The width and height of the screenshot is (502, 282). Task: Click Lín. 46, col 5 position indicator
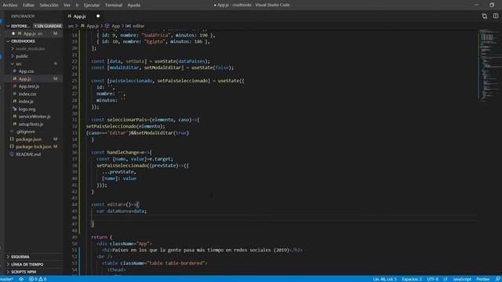tap(384, 279)
